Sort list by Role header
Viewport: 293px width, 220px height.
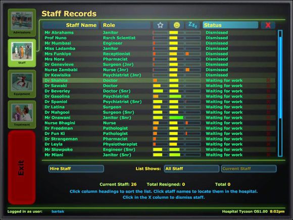click(126, 25)
